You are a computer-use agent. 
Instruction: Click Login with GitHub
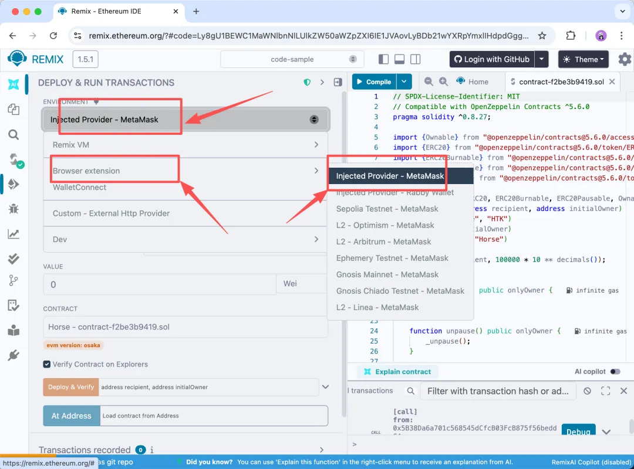pos(492,59)
